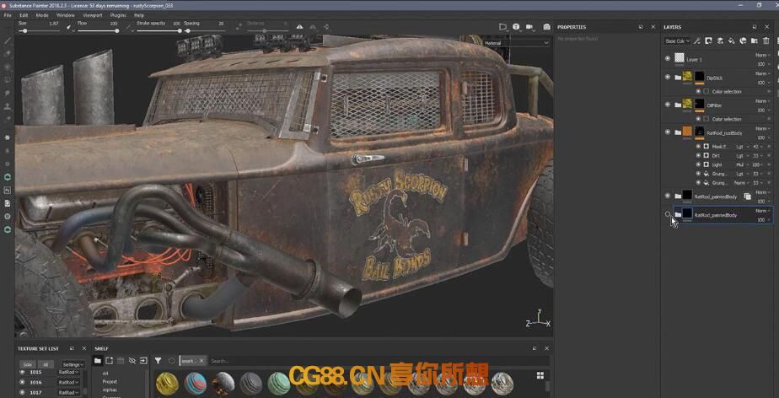Open smart material icon in Layers toolbar

tap(744, 40)
